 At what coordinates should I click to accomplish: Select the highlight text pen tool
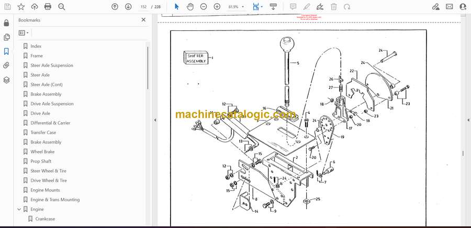[306, 7]
